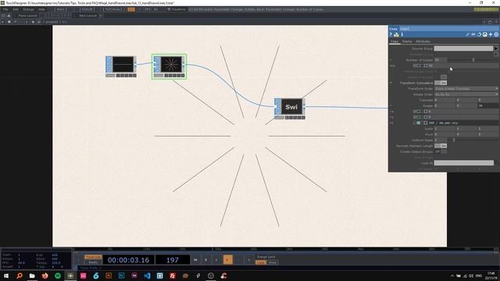Click the highlighted orange play button

coord(227,260)
